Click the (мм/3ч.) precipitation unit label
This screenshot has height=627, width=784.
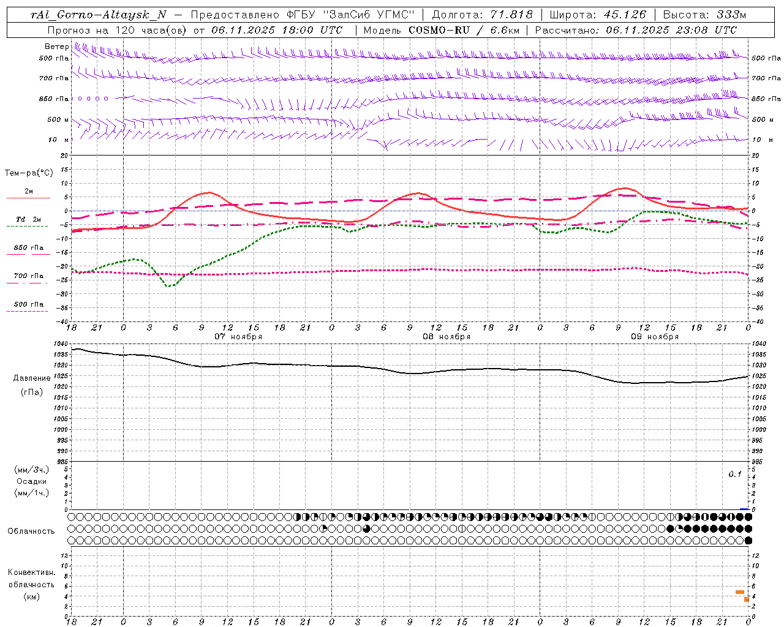pos(32,470)
